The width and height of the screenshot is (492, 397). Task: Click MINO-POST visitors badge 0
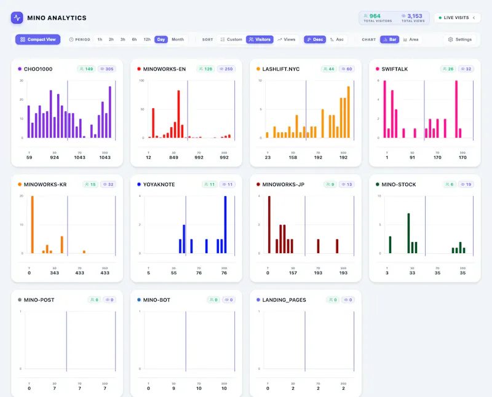94,300
